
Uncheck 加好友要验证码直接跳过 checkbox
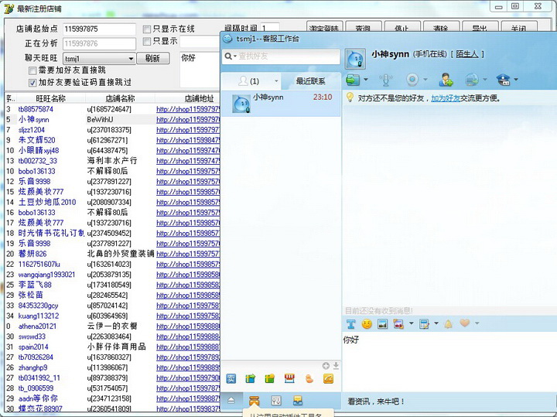click(32, 83)
